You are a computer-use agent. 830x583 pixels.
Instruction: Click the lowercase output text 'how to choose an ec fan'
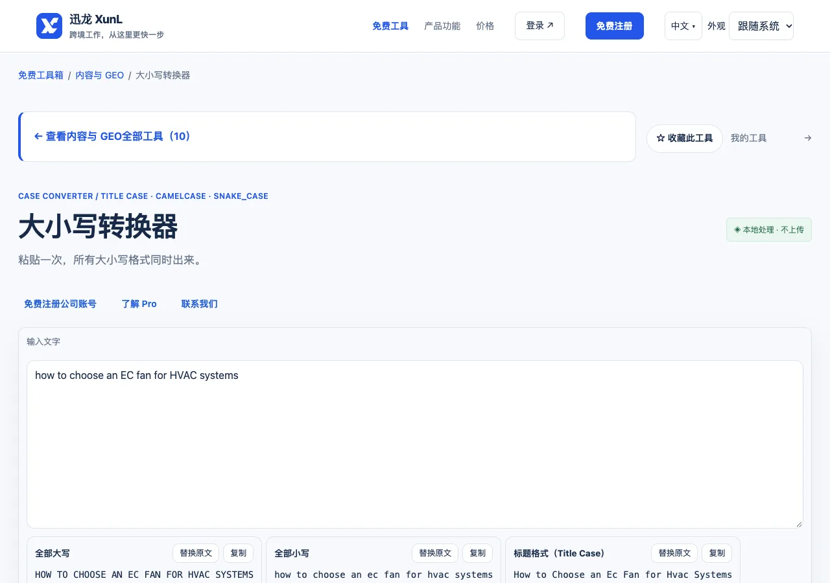[x=384, y=575]
